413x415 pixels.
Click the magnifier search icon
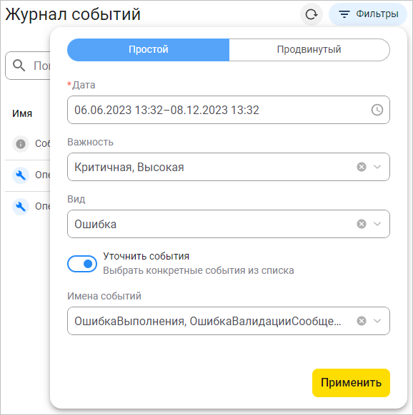point(19,66)
